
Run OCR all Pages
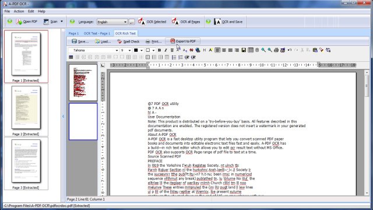pyautogui.click(x=186, y=22)
